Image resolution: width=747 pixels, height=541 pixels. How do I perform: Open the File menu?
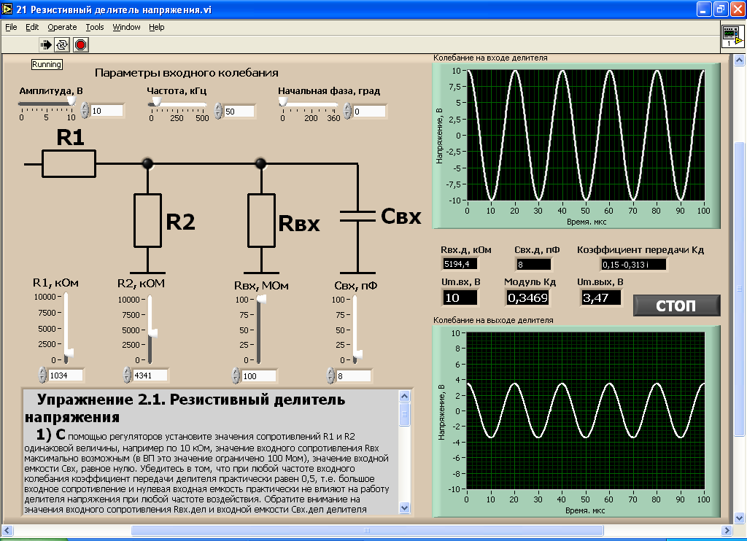(11, 27)
